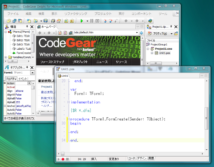Close the Object Inspector panel
Image resolution: width=214 pixels, height=167 pixels.
[x=32, y=67]
